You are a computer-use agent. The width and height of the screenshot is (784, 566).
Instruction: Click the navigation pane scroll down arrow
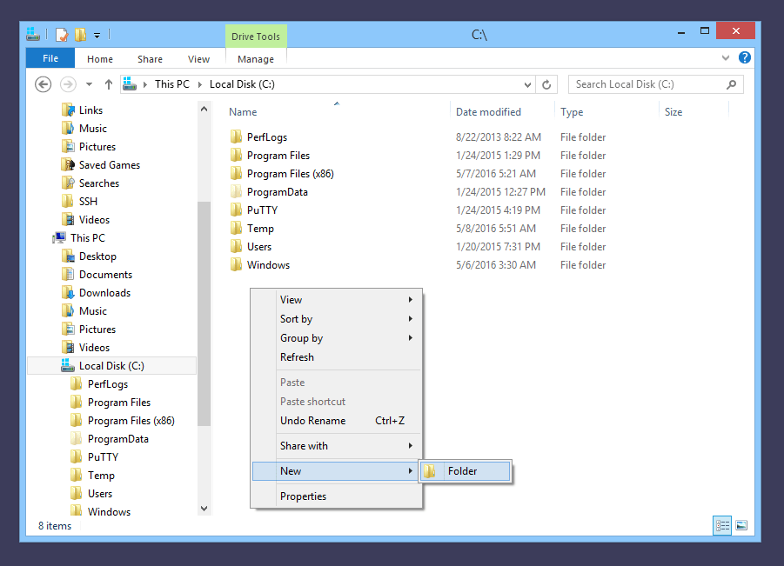pos(204,509)
